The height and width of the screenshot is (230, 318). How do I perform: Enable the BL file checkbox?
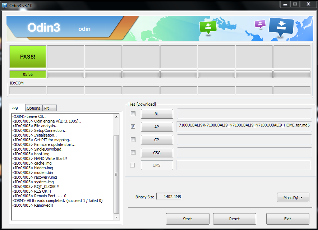tap(133, 114)
